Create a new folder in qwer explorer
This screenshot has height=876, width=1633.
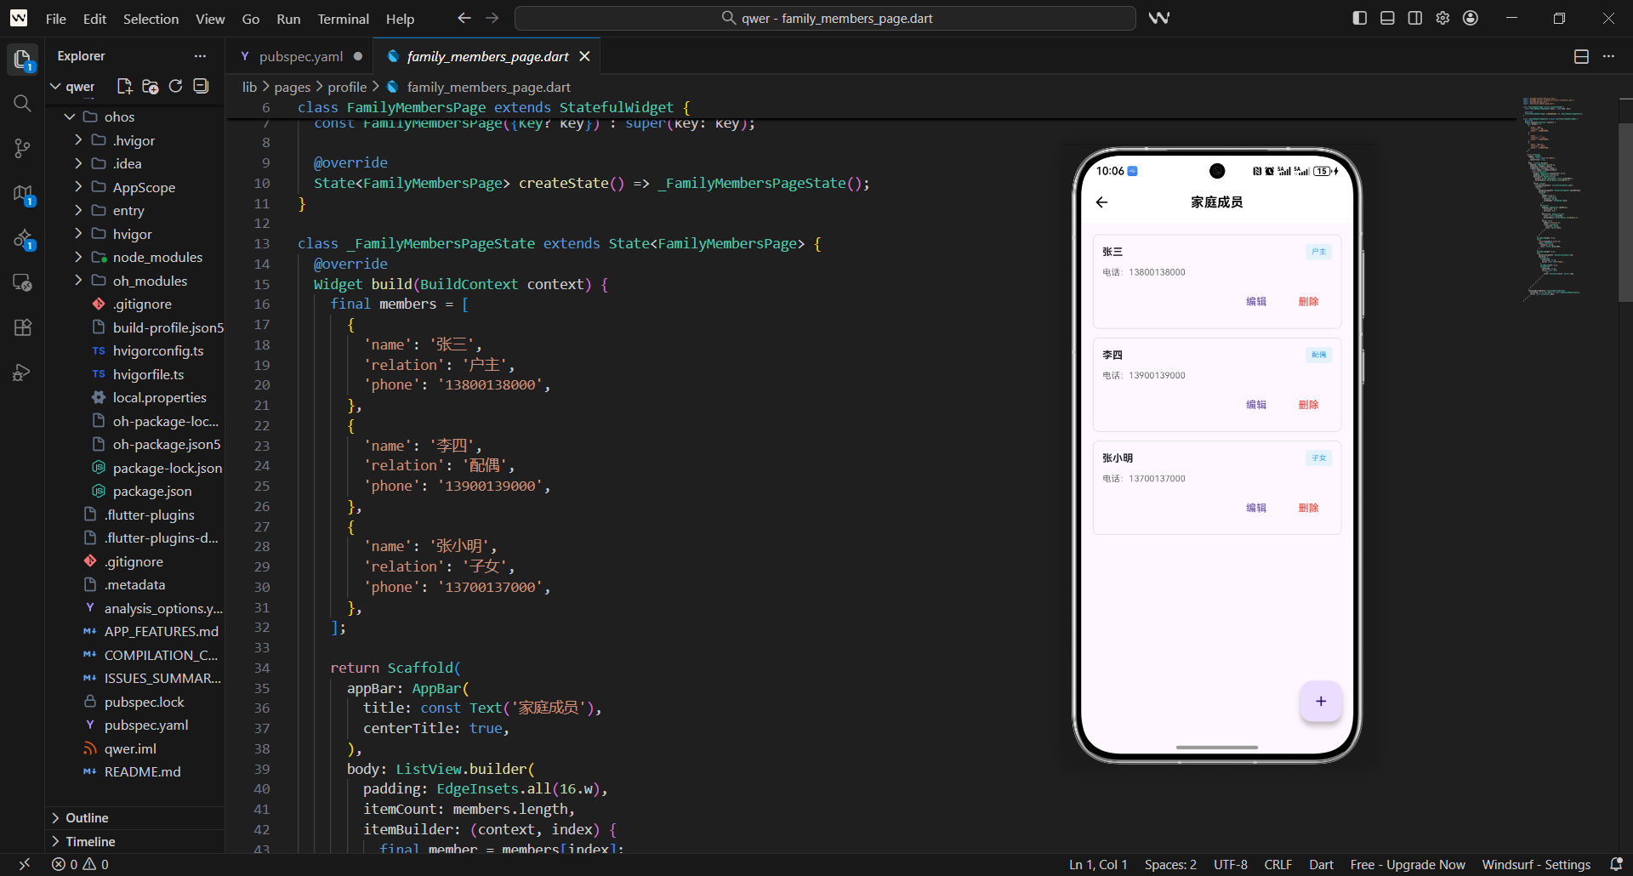pyautogui.click(x=150, y=86)
